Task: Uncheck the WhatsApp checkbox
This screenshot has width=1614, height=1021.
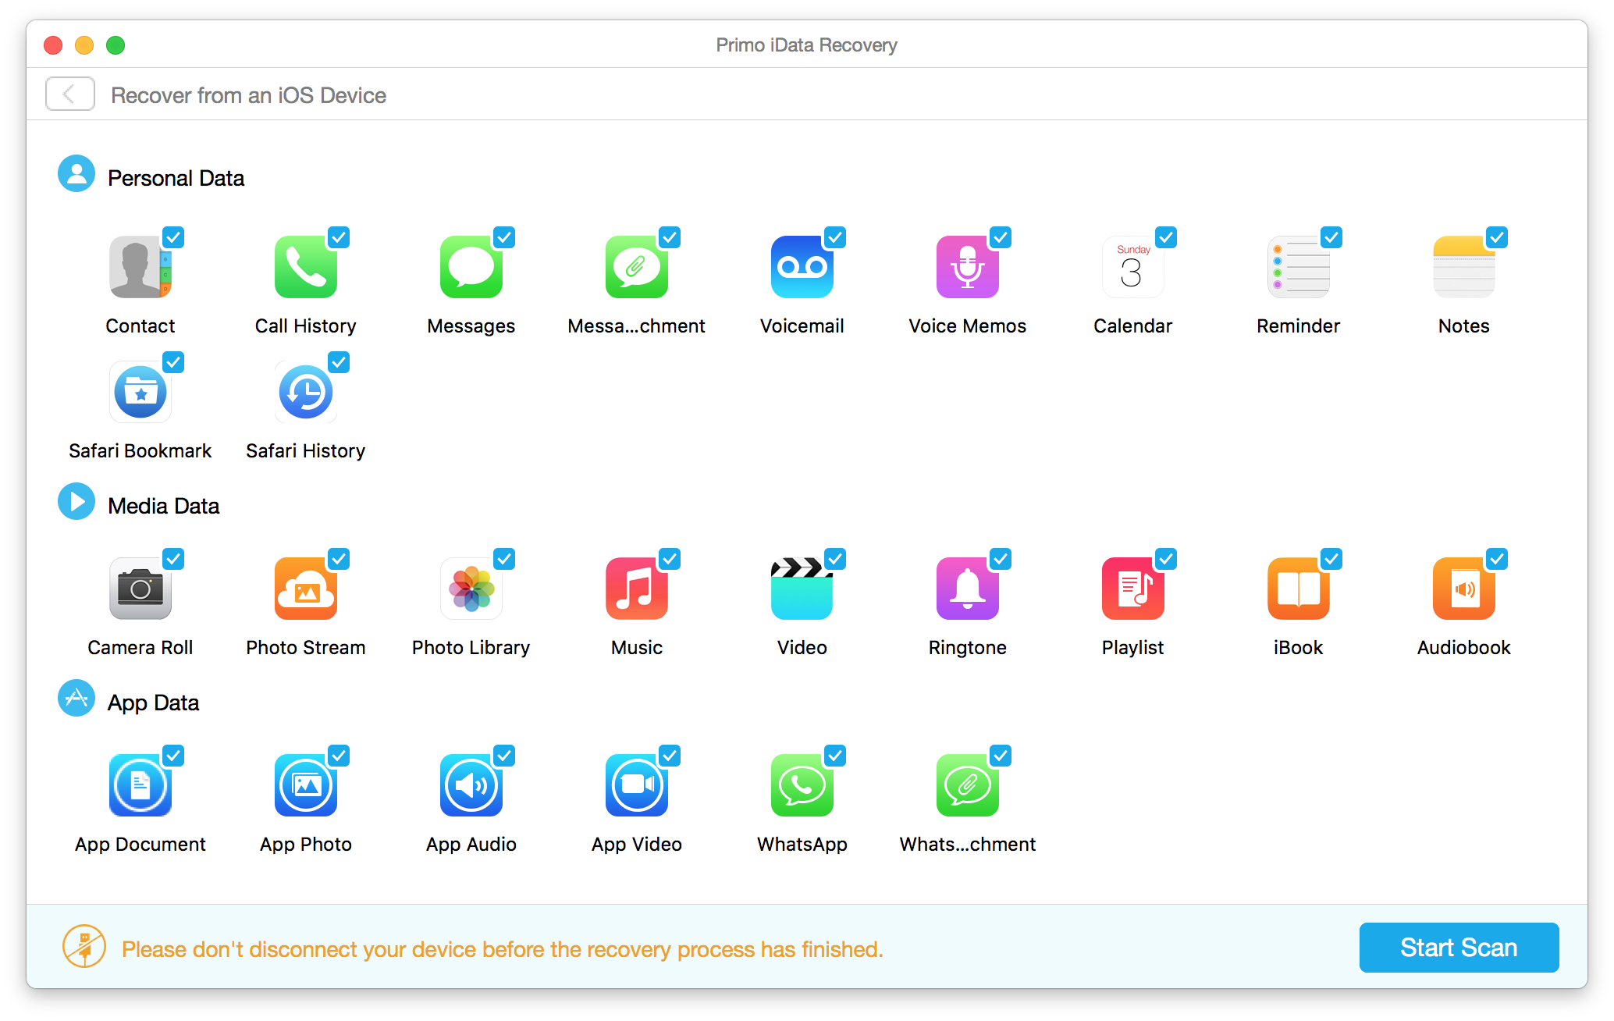Action: (835, 756)
